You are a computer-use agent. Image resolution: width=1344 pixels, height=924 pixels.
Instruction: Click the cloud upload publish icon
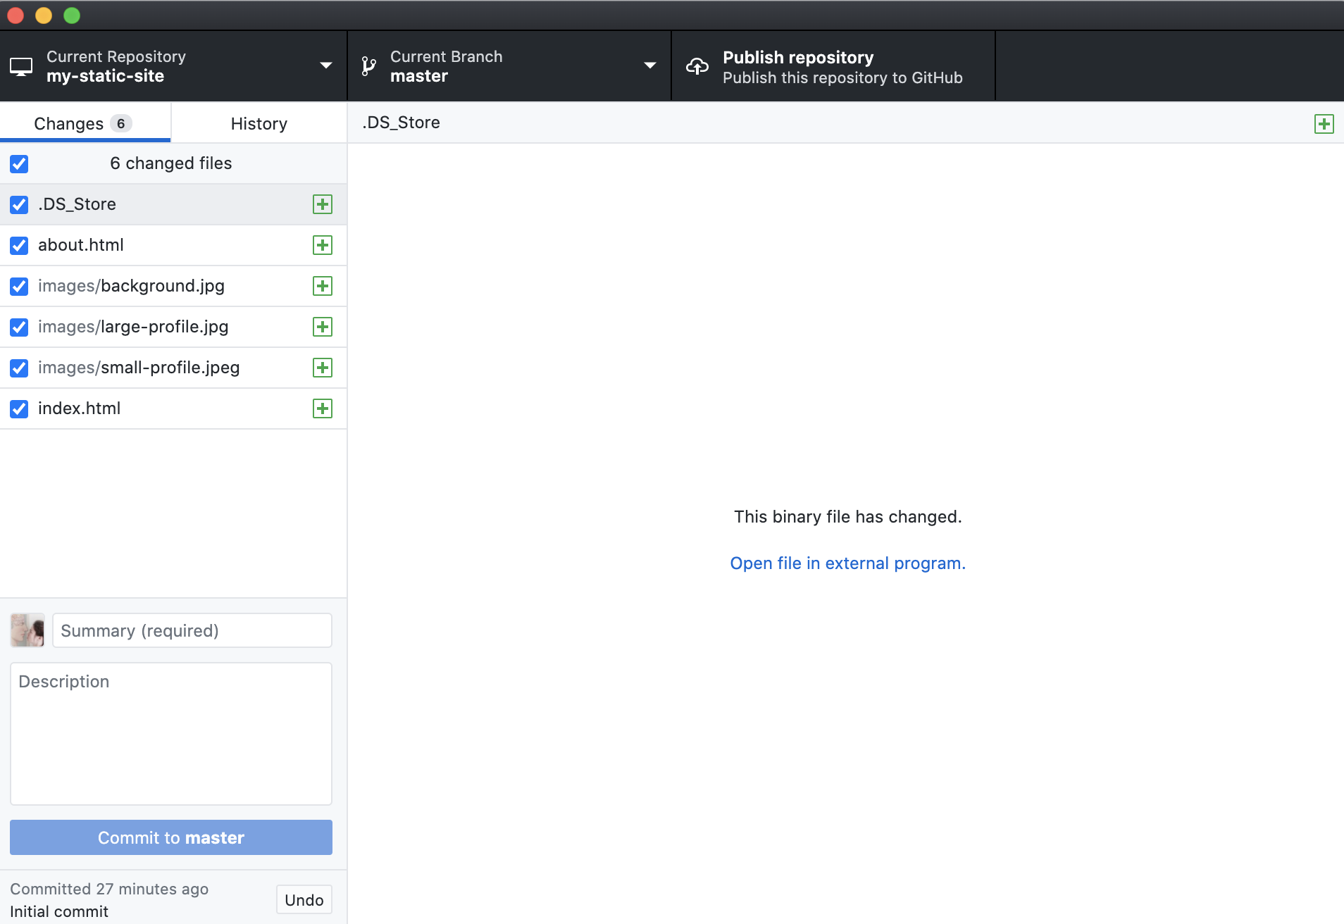point(697,66)
